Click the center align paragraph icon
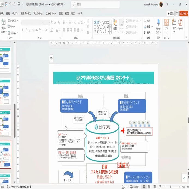Screen dimensions: 189x189 click(x=68, y=30)
